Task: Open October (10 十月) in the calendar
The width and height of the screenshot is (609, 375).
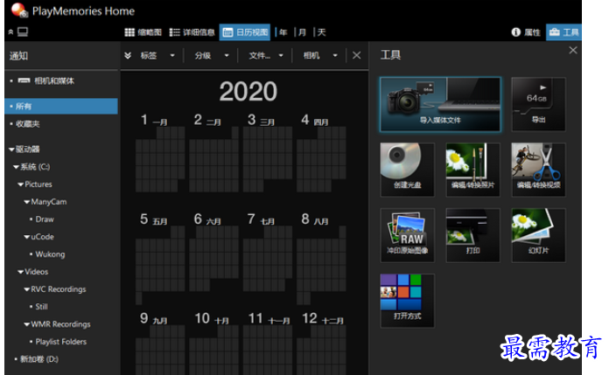Action: pyautogui.click(x=214, y=343)
